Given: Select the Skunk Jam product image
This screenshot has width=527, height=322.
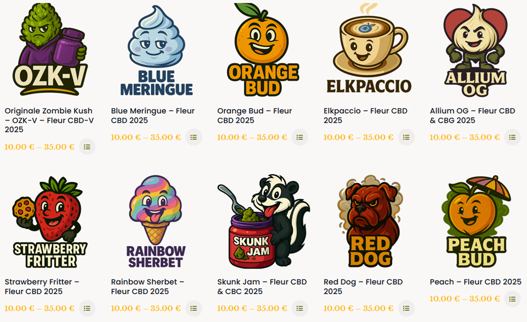Looking at the screenshot, I should click(263, 221).
